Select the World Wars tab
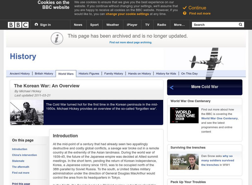The height and width of the screenshot is (185, 252). pyautogui.click(x=66, y=73)
